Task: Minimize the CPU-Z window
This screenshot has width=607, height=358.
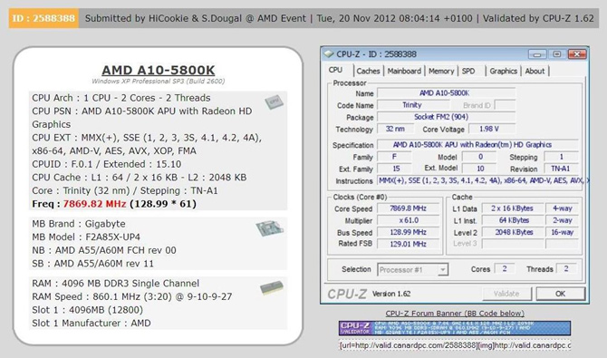Action: click(537, 54)
